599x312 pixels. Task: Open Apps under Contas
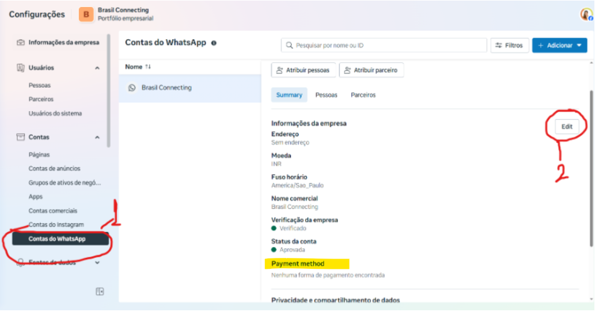(x=36, y=197)
